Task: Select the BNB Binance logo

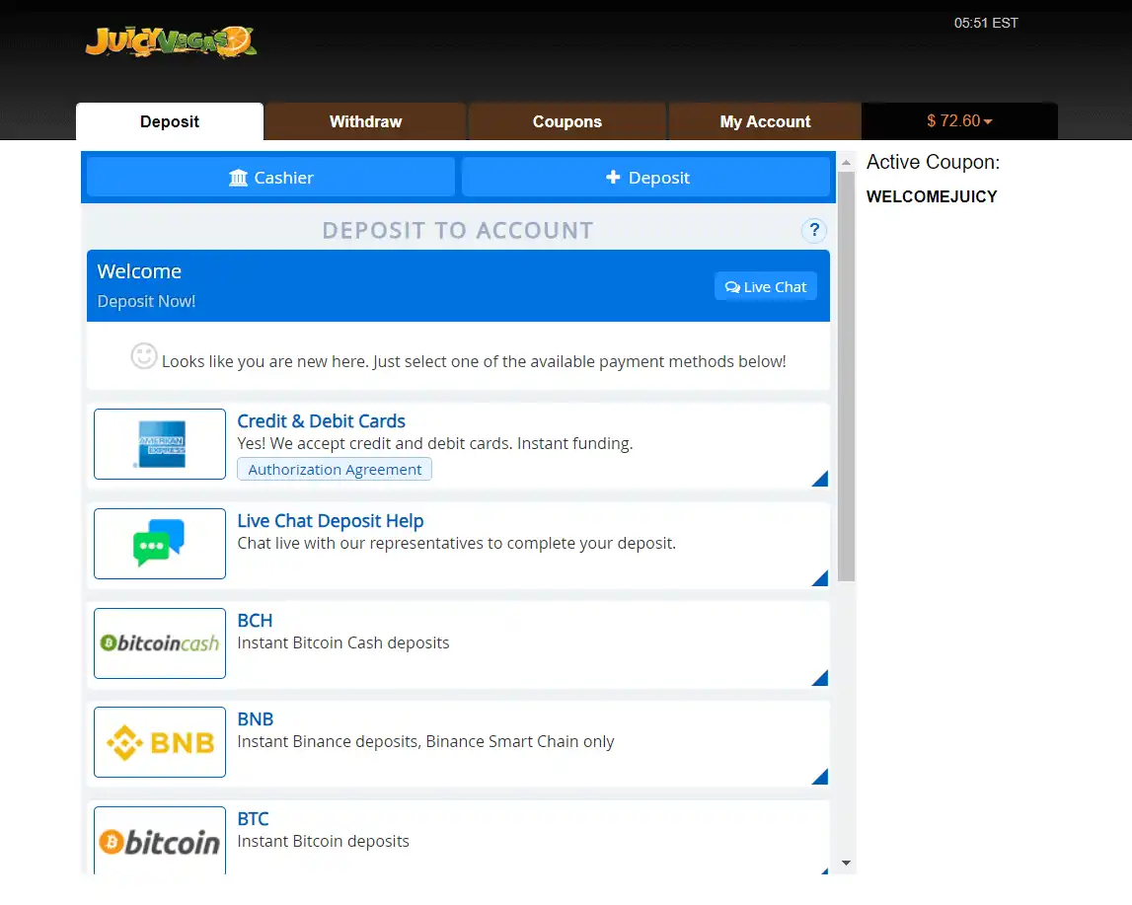Action: [160, 742]
